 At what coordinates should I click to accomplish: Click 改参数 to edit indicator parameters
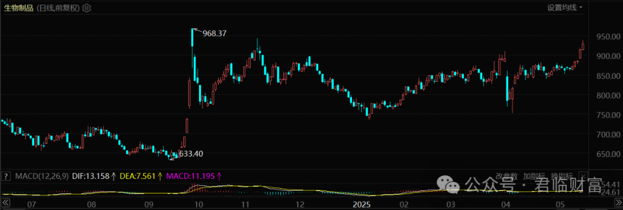pyautogui.click(x=506, y=176)
